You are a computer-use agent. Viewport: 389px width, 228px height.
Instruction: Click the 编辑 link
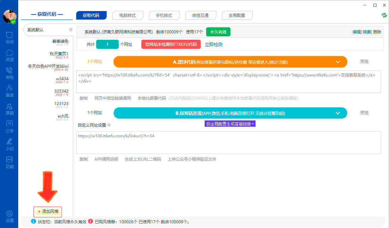(x=357, y=32)
